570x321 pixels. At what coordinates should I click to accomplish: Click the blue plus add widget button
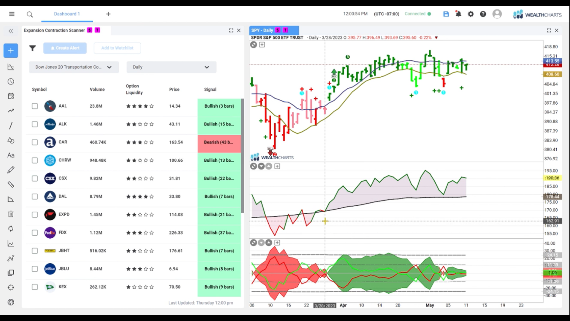11,51
